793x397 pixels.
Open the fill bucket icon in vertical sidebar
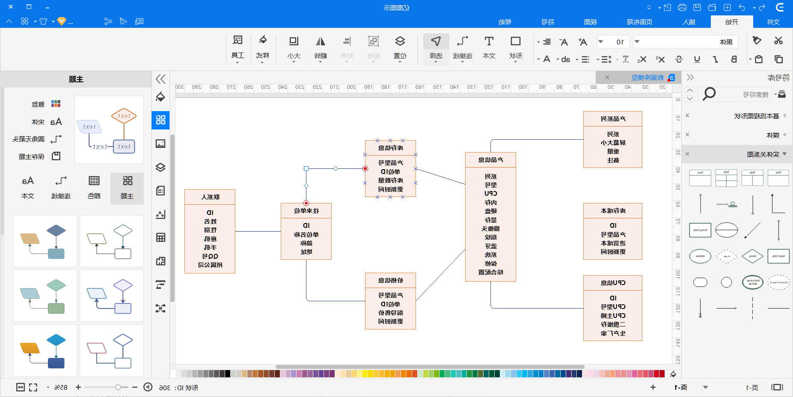tap(160, 97)
